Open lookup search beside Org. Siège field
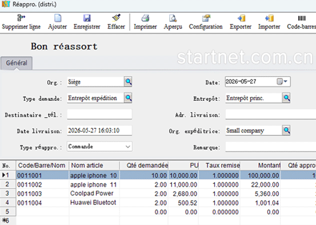 tap(128, 82)
